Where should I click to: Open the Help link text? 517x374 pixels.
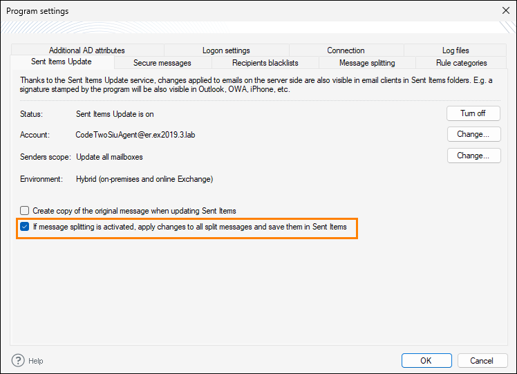click(36, 361)
